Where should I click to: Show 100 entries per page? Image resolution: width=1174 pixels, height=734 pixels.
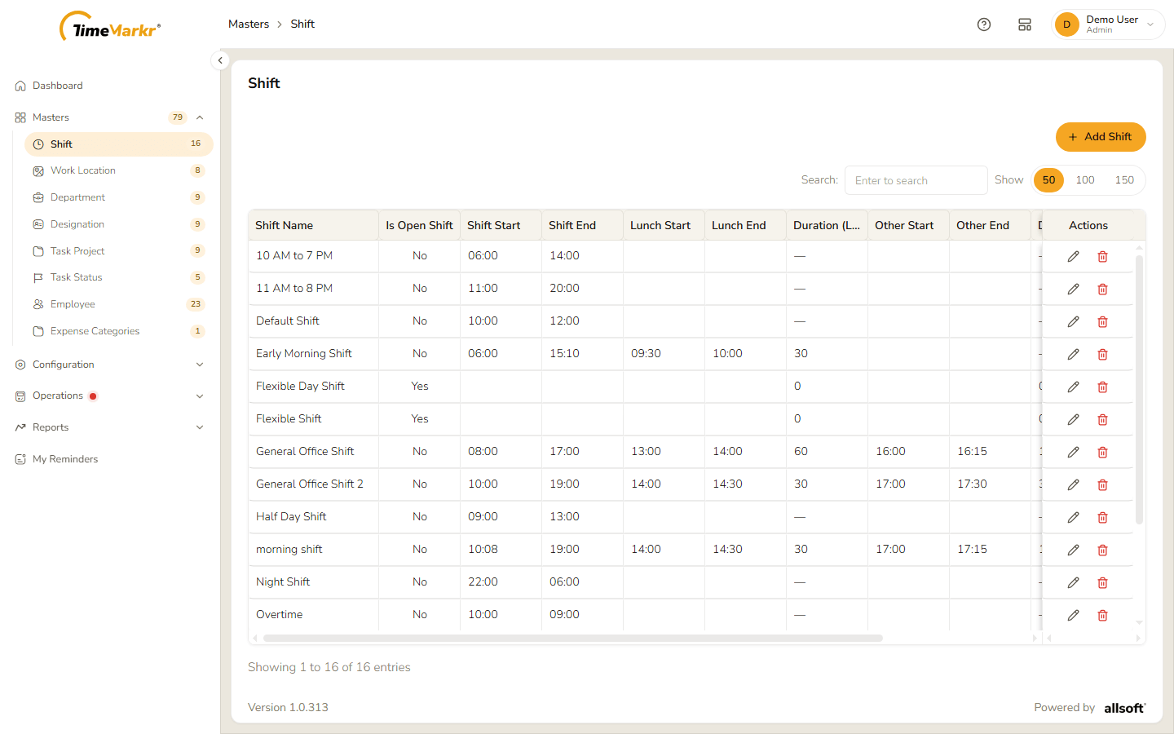tap(1085, 180)
